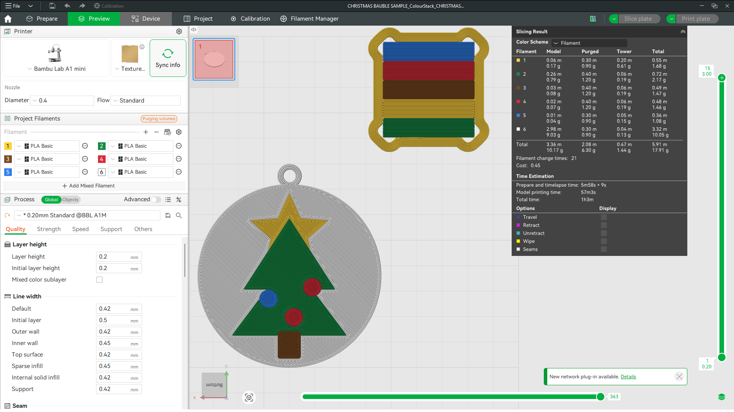The image size is (734, 412).
Task: Open Textured plate type dropdown
Action: point(130,69)
